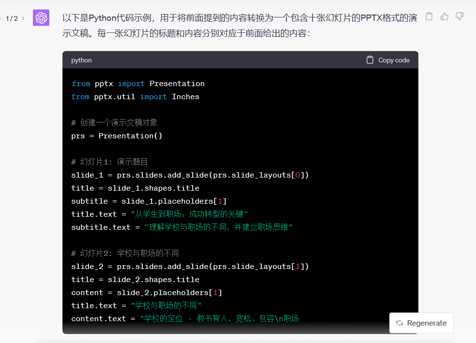Image resolution: width=476 pixels, height=343 pixels.
Task: Give the response a thumbs up
Action: pos(445,16)
